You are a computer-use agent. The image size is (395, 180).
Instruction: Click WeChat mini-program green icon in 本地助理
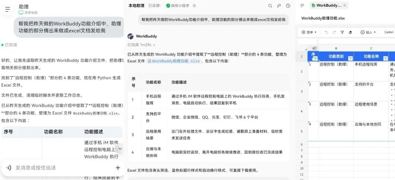(168, 5)
